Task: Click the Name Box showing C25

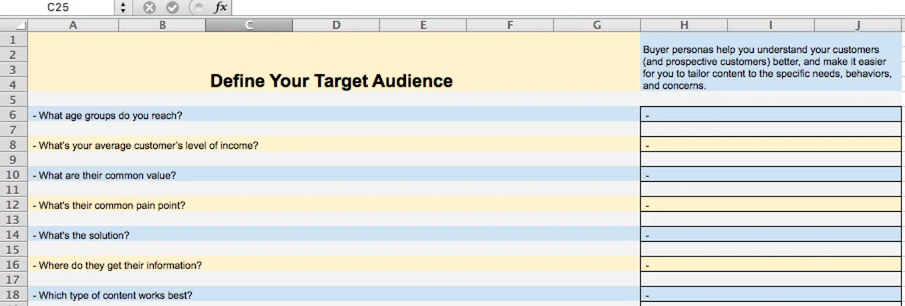Action: point(59,8)
